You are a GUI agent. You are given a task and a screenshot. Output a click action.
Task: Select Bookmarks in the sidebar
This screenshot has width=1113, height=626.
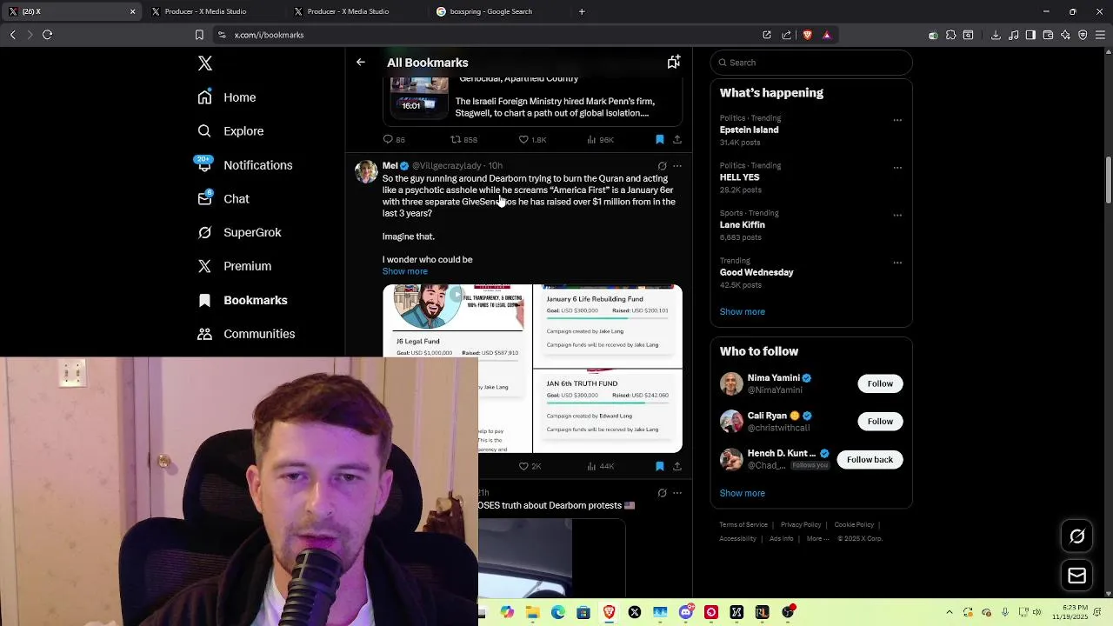click(242, 300)
